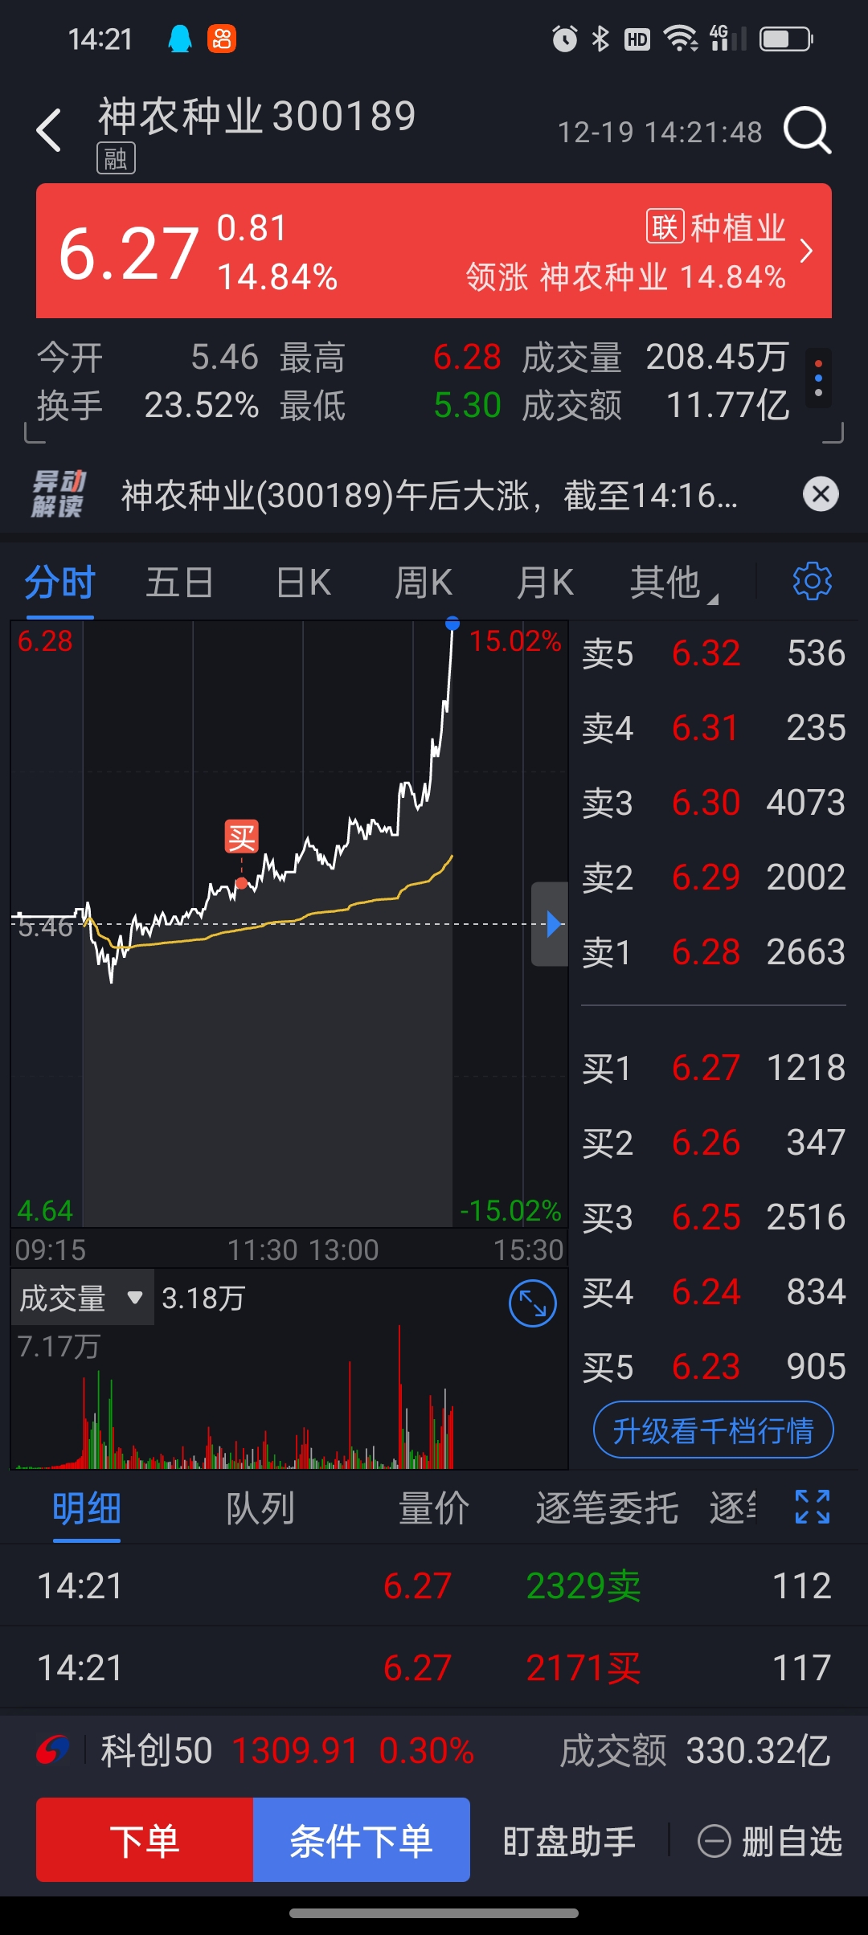Tap sell level 卖3 price 6.30
The image size is (868, 1935).
714,803
